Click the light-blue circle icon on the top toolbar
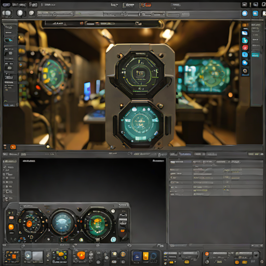Image resolution: width=266 pixels, height=266 pixels. click(x=245, y=14)
